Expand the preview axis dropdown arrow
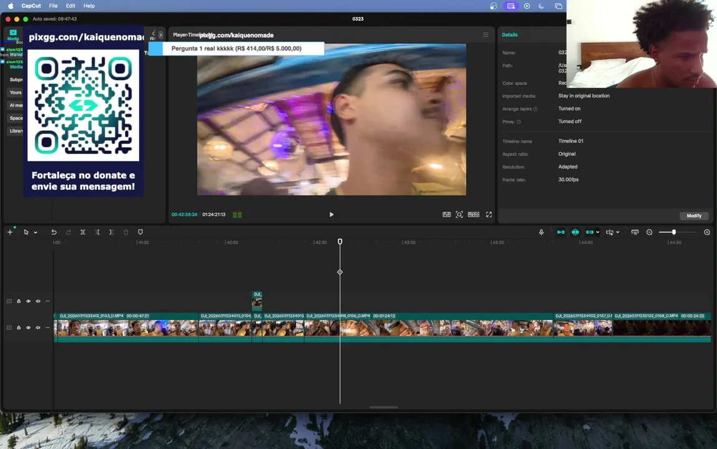 [x=618, y=233]
